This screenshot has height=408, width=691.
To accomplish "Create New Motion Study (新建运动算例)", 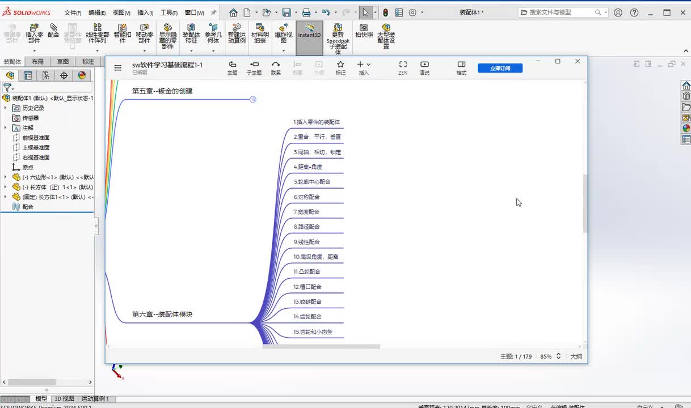I will (x=237, y=33).
